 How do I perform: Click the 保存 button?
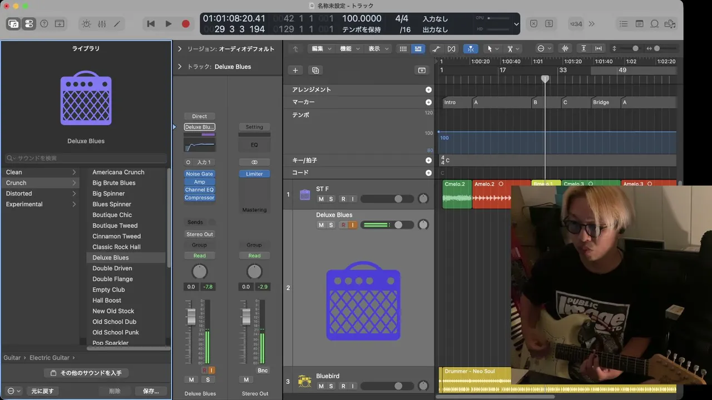click(x=151, y=391)
